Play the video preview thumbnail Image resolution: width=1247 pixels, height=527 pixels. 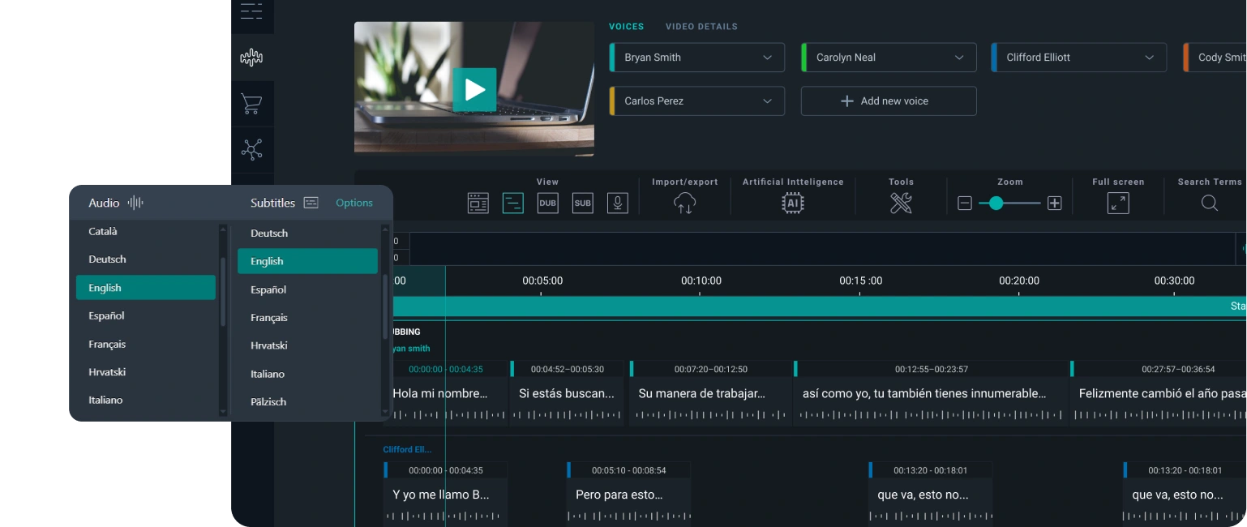click(474, 89)
